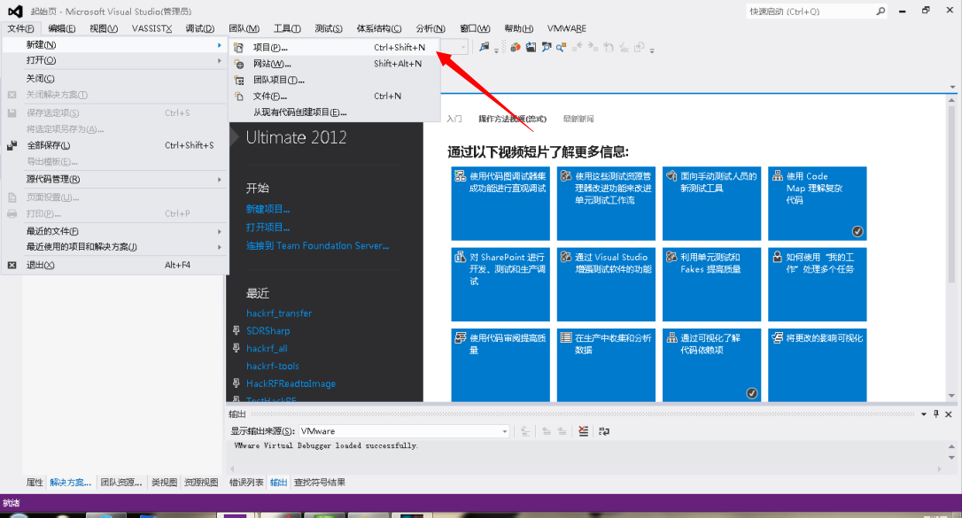
Task: Switch to 团队资源... Team Explorer tab
Action: 121,483
